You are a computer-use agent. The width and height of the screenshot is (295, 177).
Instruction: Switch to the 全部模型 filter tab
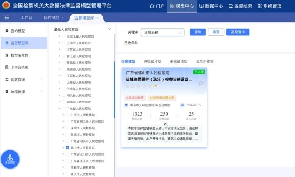[128, 62]
